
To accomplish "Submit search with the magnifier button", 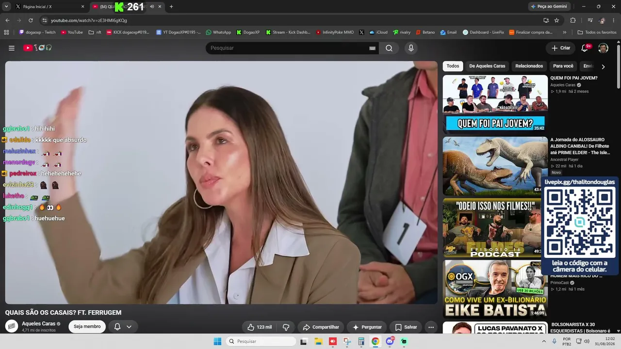I will click(x=389, y=48).
